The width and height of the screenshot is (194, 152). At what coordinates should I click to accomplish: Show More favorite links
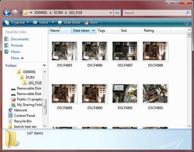pyautogui.click(x=17, y=58)
